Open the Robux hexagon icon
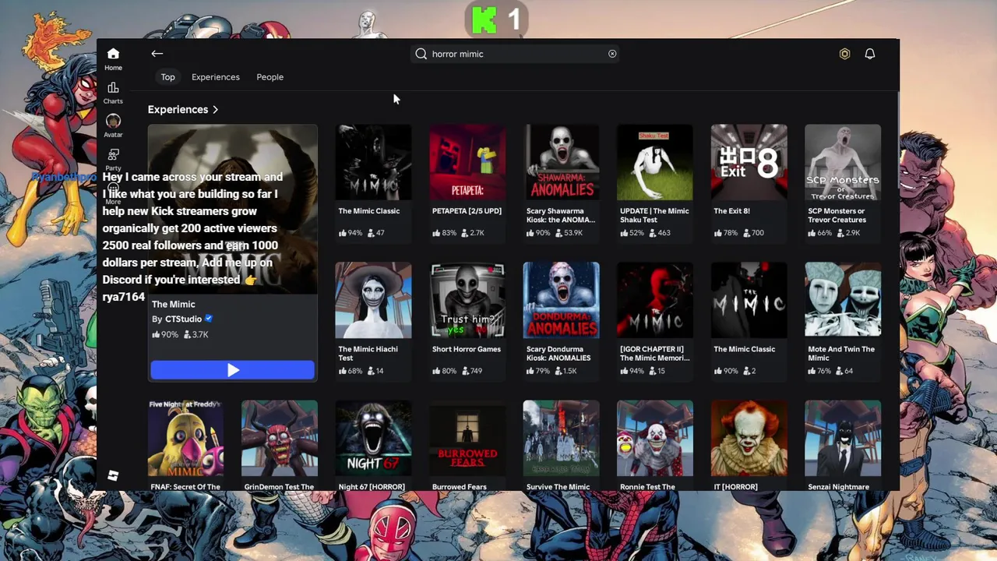 pyautogui.click(x=844, y=54)
